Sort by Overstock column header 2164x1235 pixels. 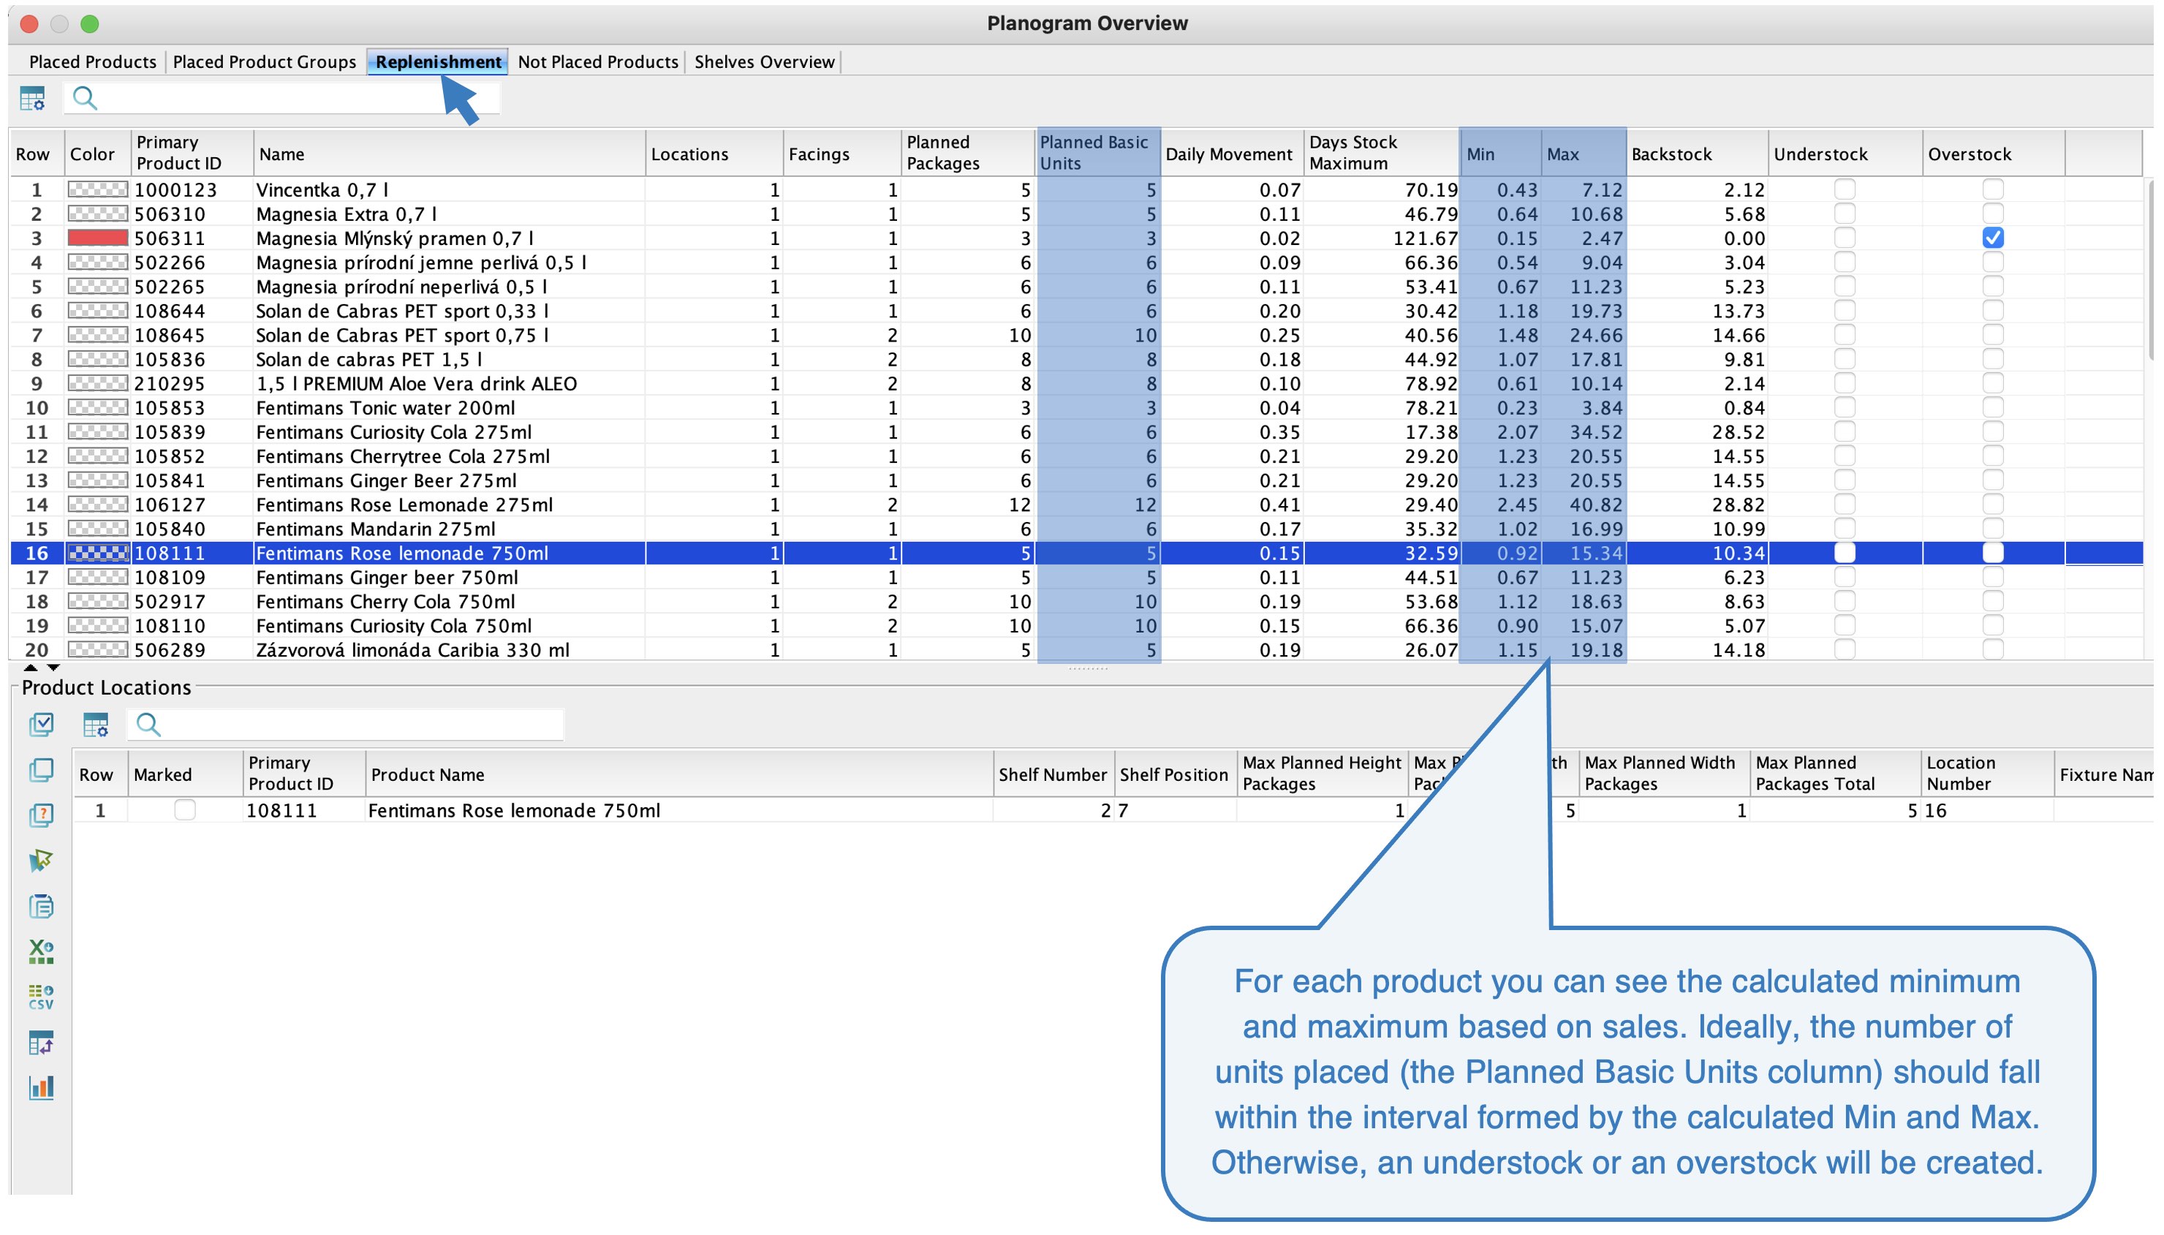pyautogui.click(x=1994, y=153)
